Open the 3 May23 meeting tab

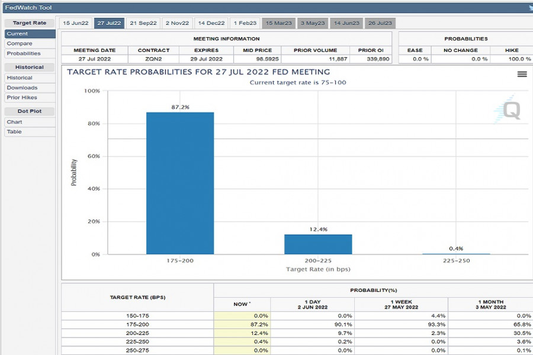312,23
